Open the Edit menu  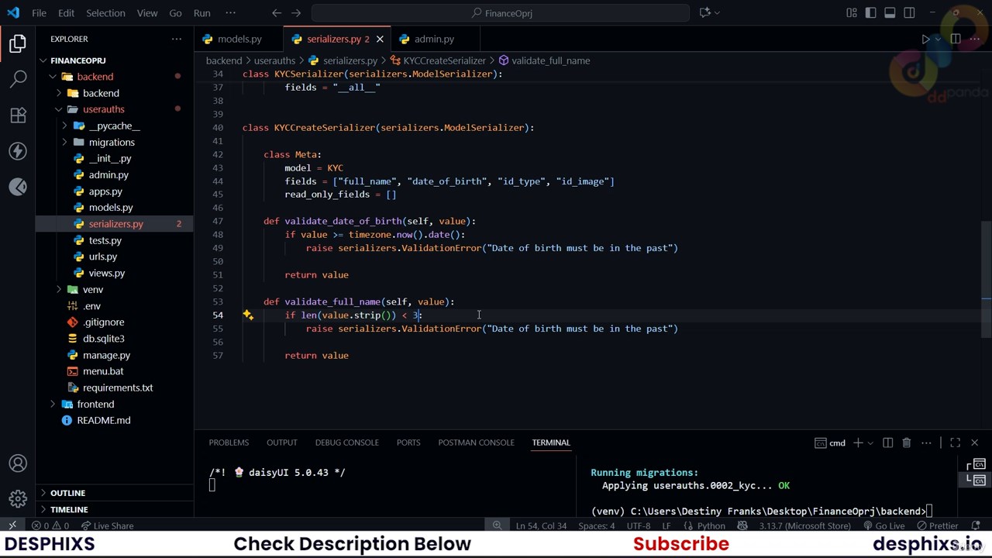tap(66, 12)
